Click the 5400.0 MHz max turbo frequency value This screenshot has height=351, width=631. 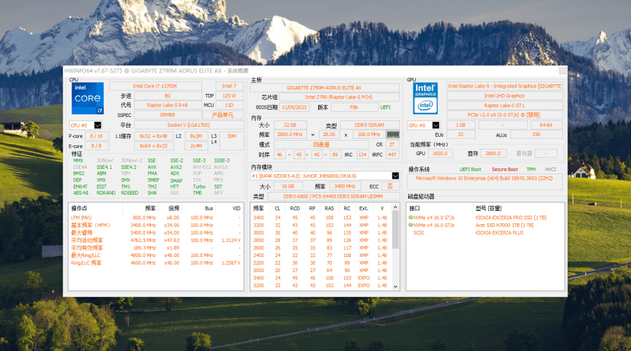click(x=143, y=233)
